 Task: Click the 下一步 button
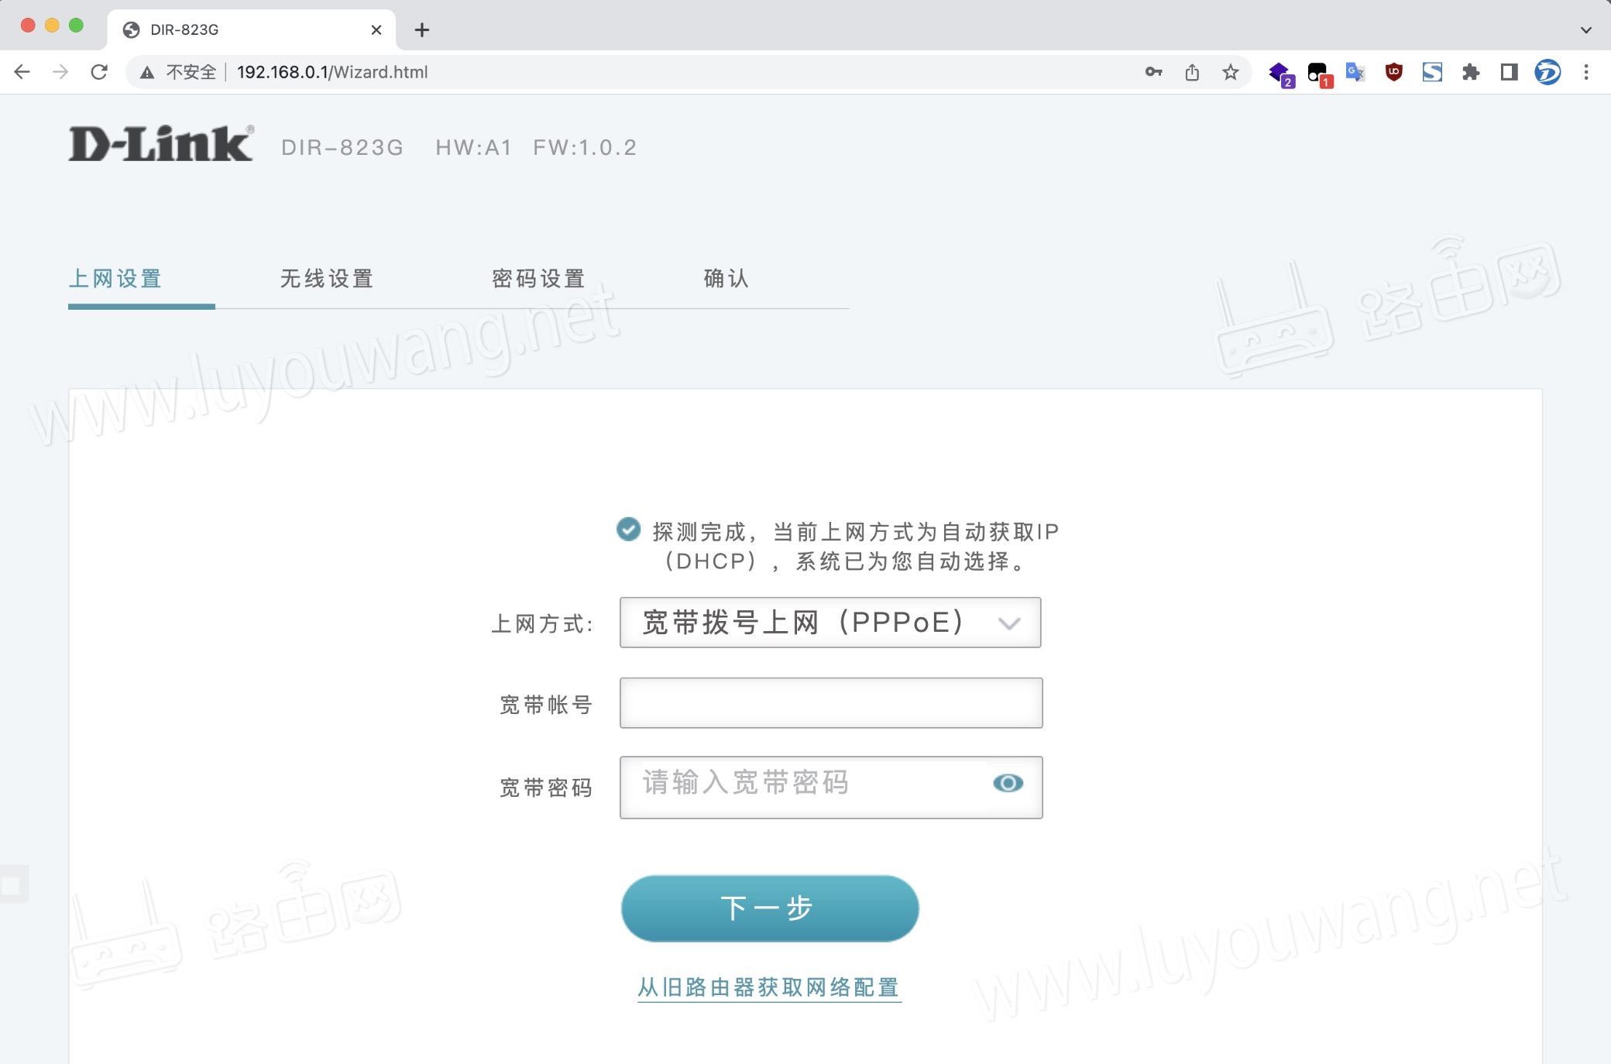769,908
